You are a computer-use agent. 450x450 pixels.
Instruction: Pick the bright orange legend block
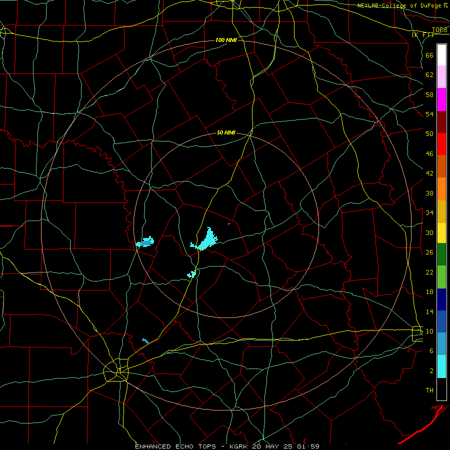(x=441, y=189)
